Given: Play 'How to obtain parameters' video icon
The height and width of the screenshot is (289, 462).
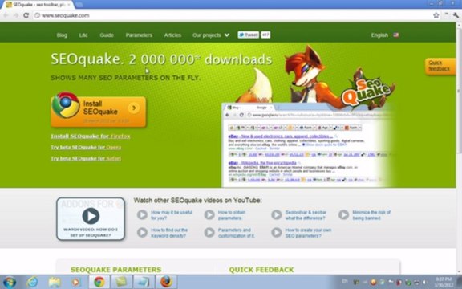Looking at the screenshot, I should 209,214.
